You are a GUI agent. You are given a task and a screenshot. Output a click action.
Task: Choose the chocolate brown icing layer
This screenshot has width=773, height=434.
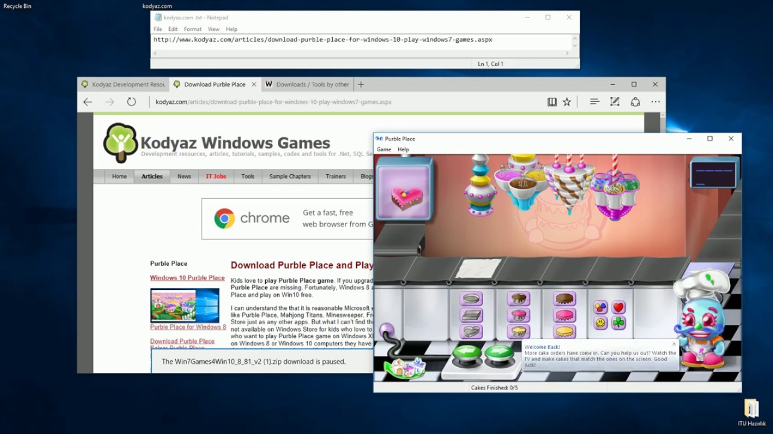click(565, 298)
